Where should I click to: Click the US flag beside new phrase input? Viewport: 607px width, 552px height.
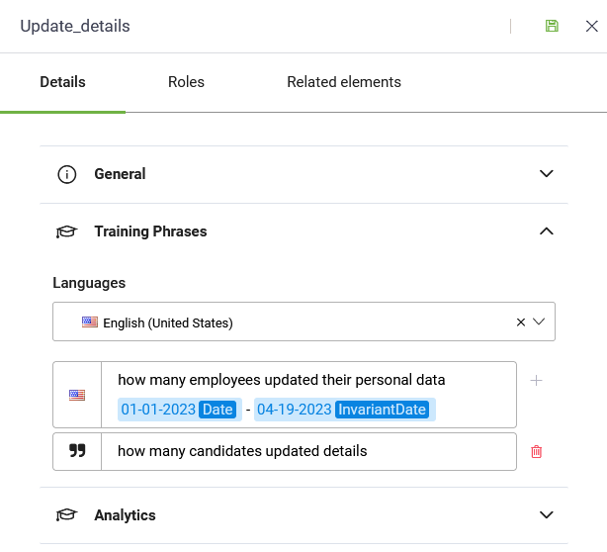click(77, 395)
